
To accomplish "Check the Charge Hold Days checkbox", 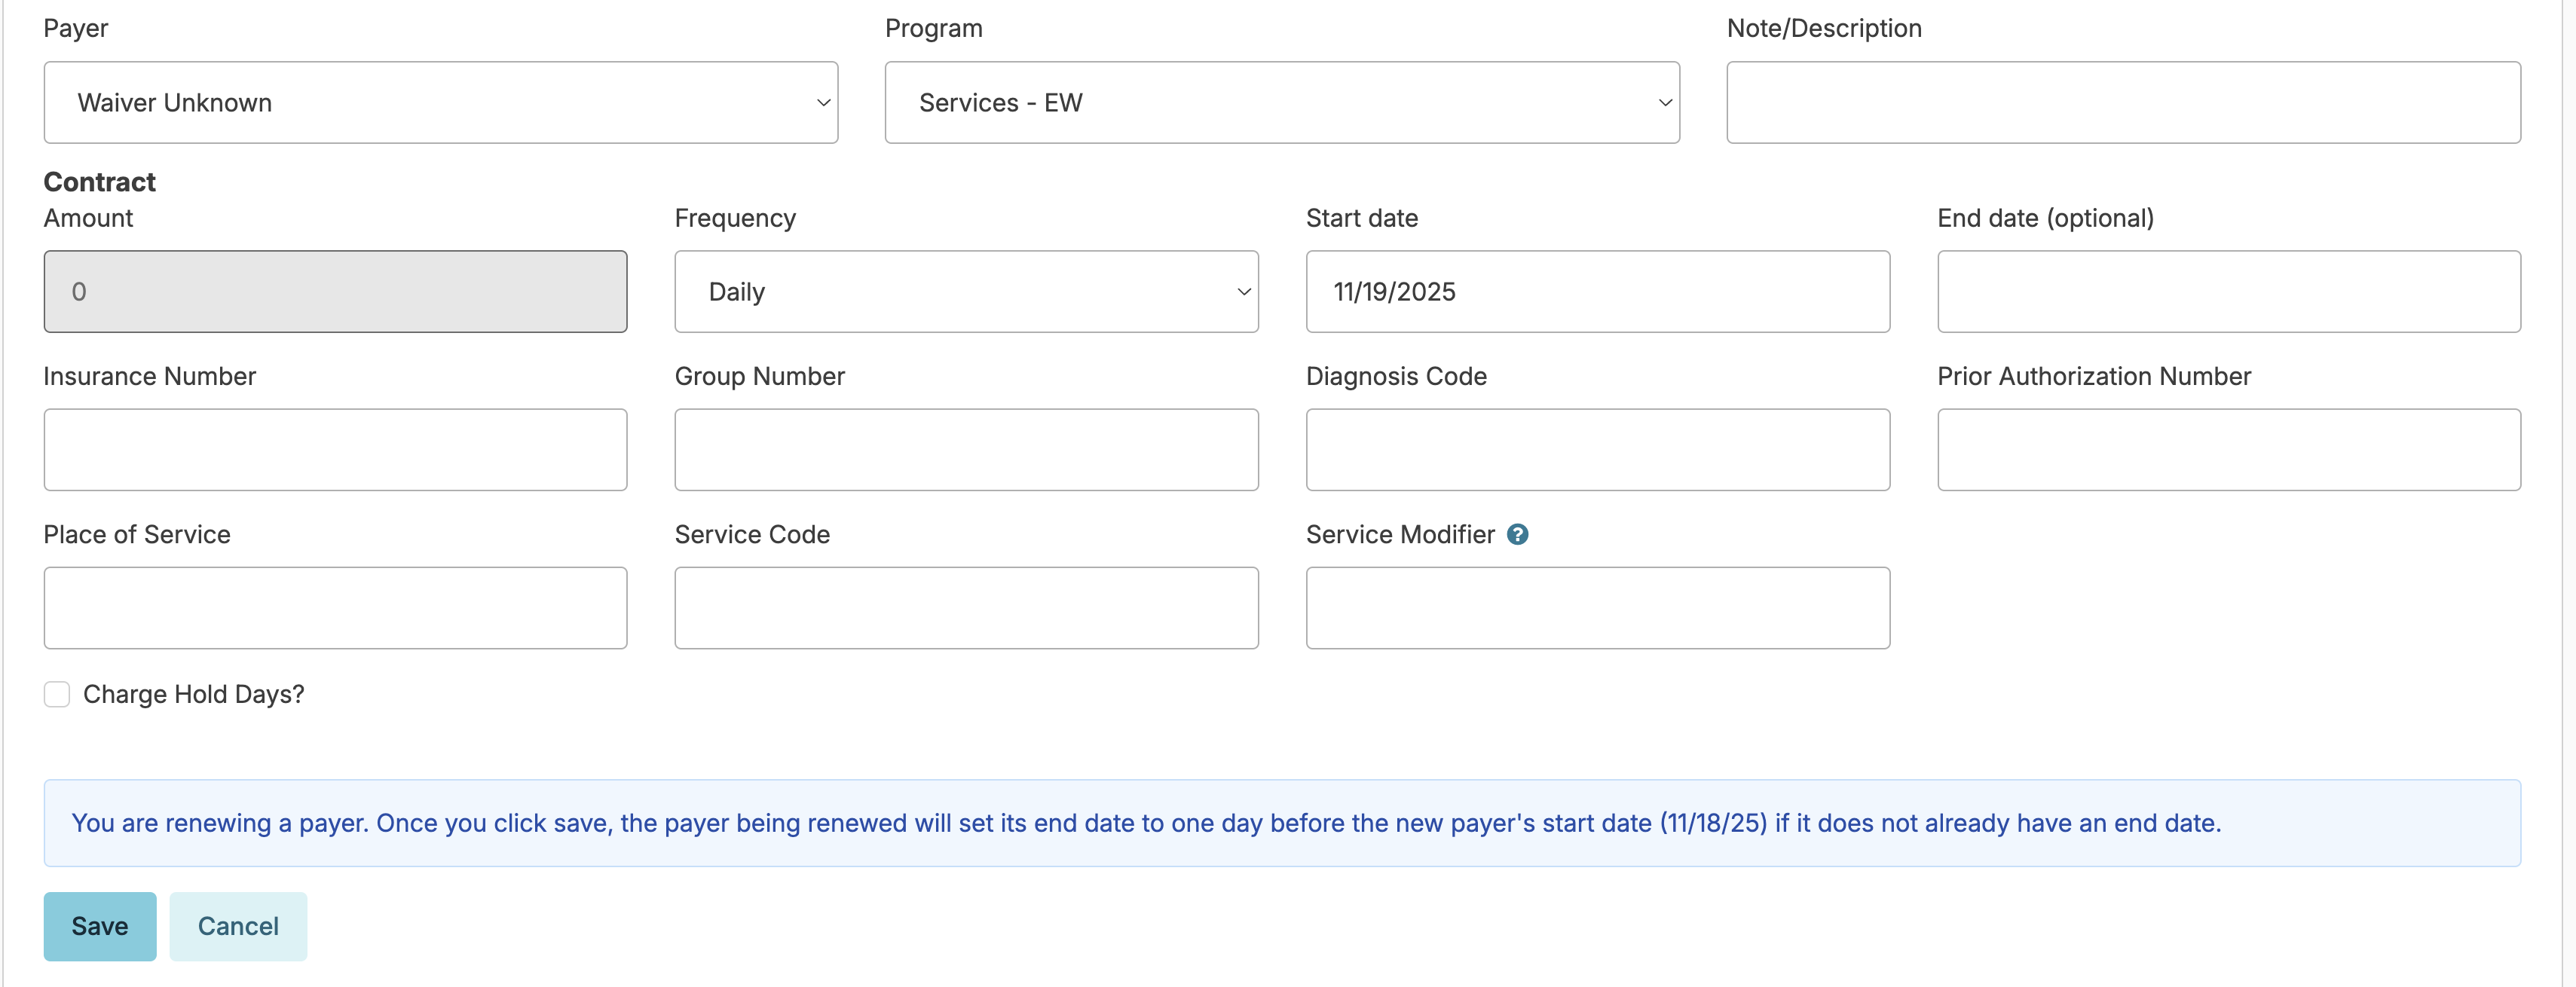I will click(57, 694).
